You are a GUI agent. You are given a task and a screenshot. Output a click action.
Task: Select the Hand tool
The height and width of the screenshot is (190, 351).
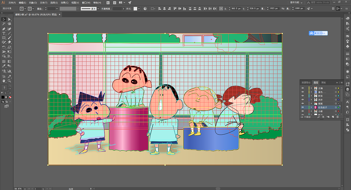tap(4, 81)
